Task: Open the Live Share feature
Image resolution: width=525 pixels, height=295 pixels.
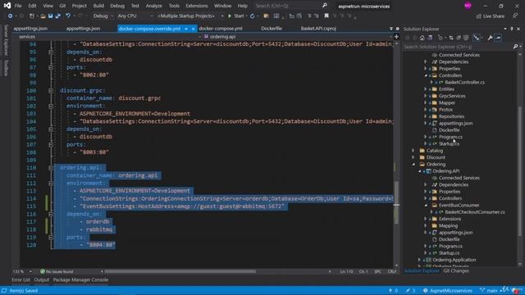Action: pos(491,16)
